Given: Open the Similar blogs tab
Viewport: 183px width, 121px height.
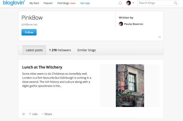Looking at the screenshot, I should click(x=86, y=50).
